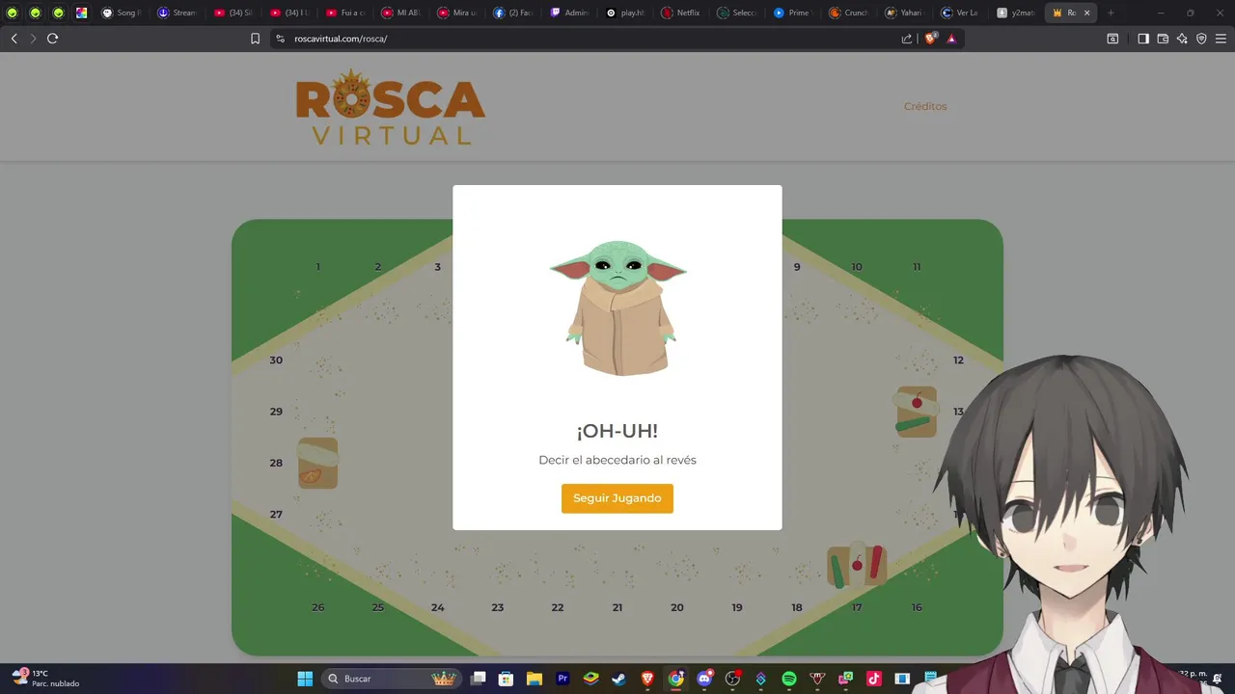Click rosca slice number 29
Image resolution: width=1235 pixels, height=694 pixels.
(276, 412)
